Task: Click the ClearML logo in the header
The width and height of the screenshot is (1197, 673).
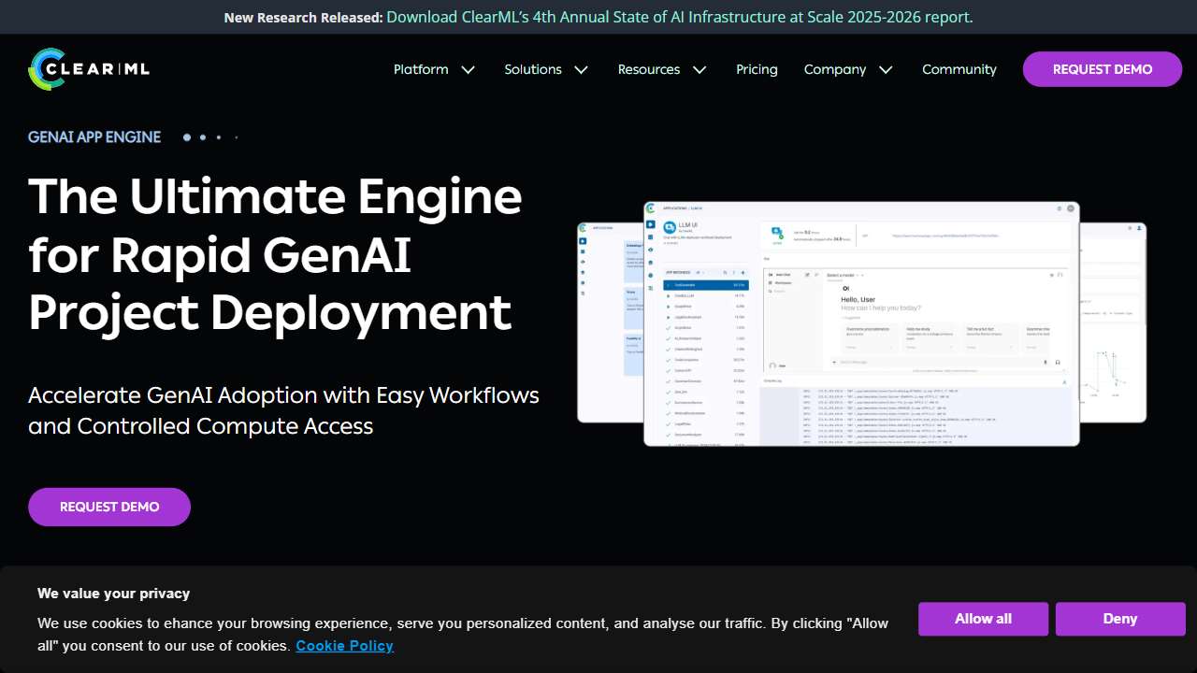Action: (x=89, y=69)
